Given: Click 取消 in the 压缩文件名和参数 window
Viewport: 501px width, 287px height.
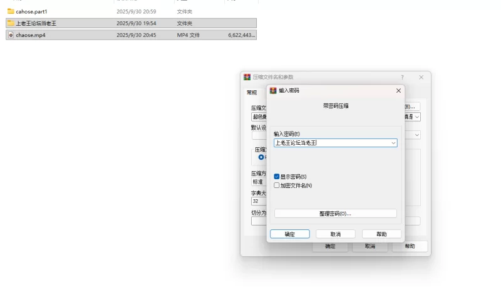Looking at the screenshot, I should tap(370, 246).
